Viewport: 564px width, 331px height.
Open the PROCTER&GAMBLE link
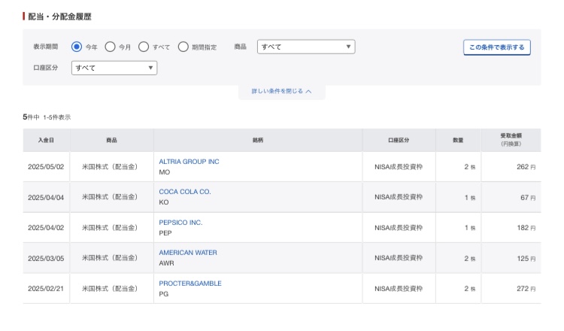pyautogui.click(x=190, y=283)
